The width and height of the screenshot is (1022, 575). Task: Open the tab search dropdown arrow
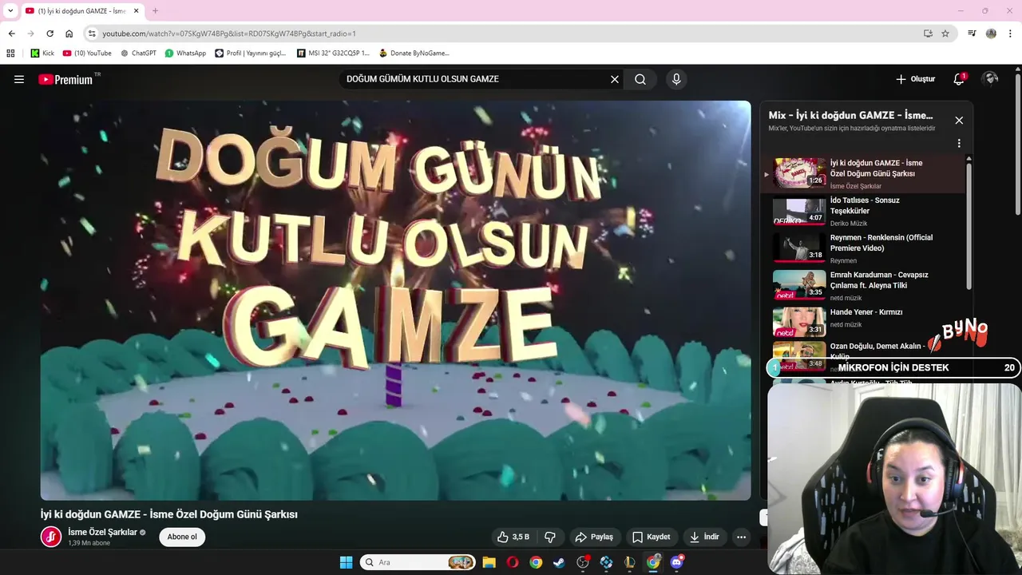point(10,10)
